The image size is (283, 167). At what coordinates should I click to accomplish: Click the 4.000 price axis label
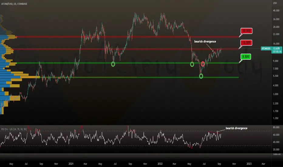[x=276, y=85]
